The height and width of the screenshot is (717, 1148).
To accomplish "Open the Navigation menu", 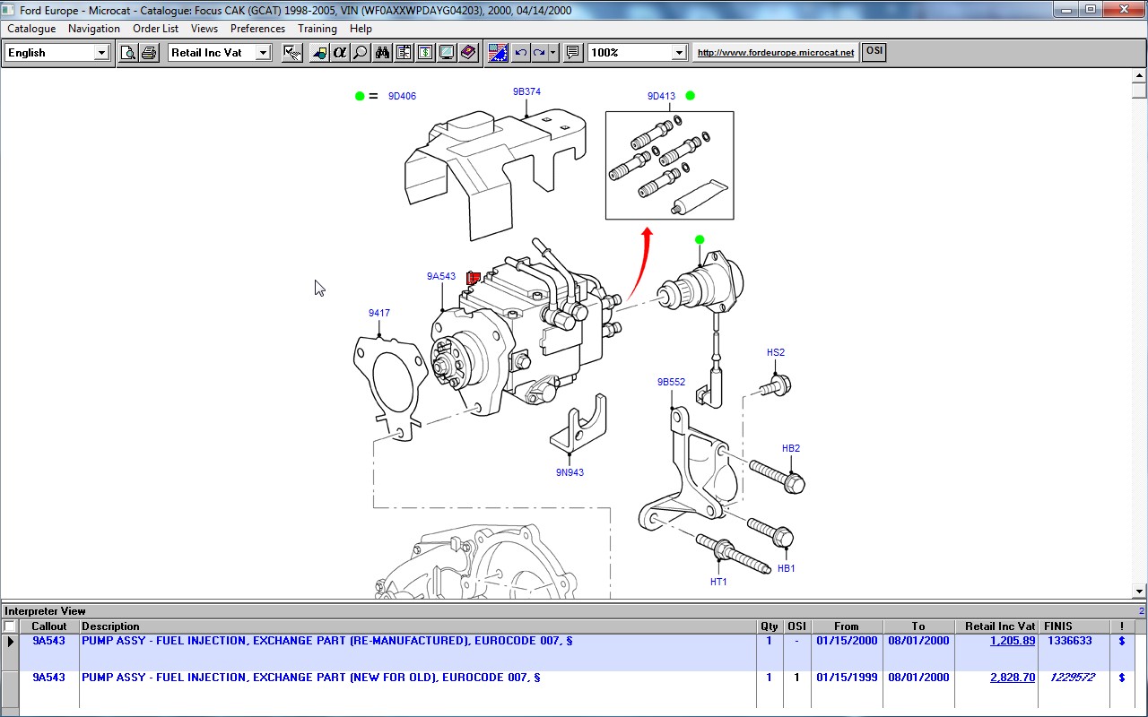I will coord(94,29).
